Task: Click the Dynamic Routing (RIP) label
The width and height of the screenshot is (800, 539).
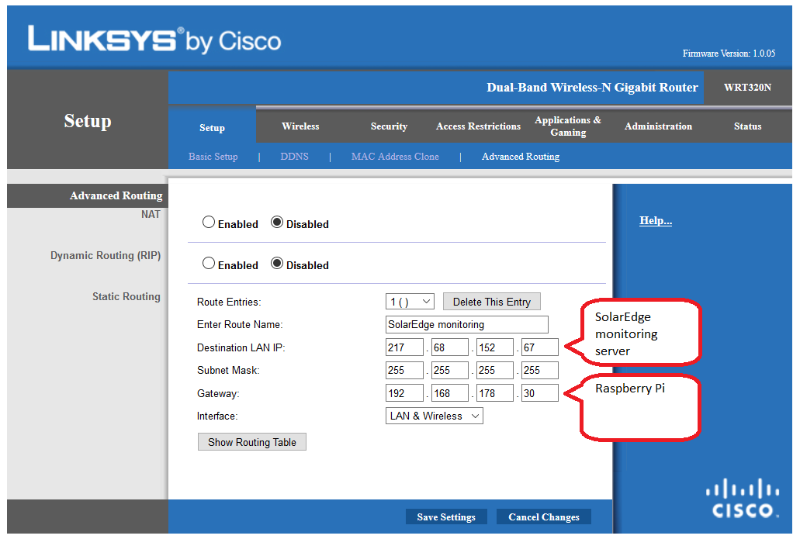Action: 105,255
